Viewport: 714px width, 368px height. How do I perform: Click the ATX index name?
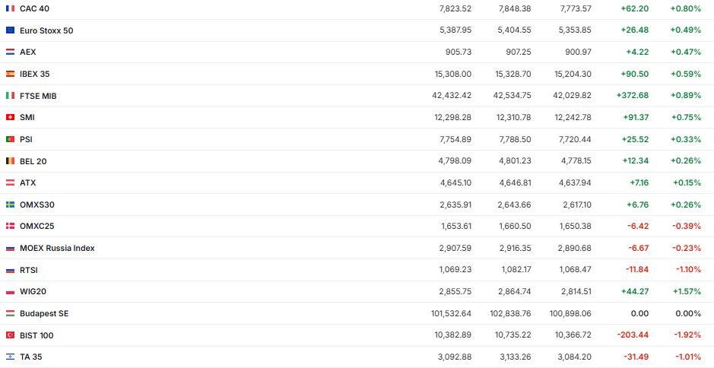tap(27, 182)
